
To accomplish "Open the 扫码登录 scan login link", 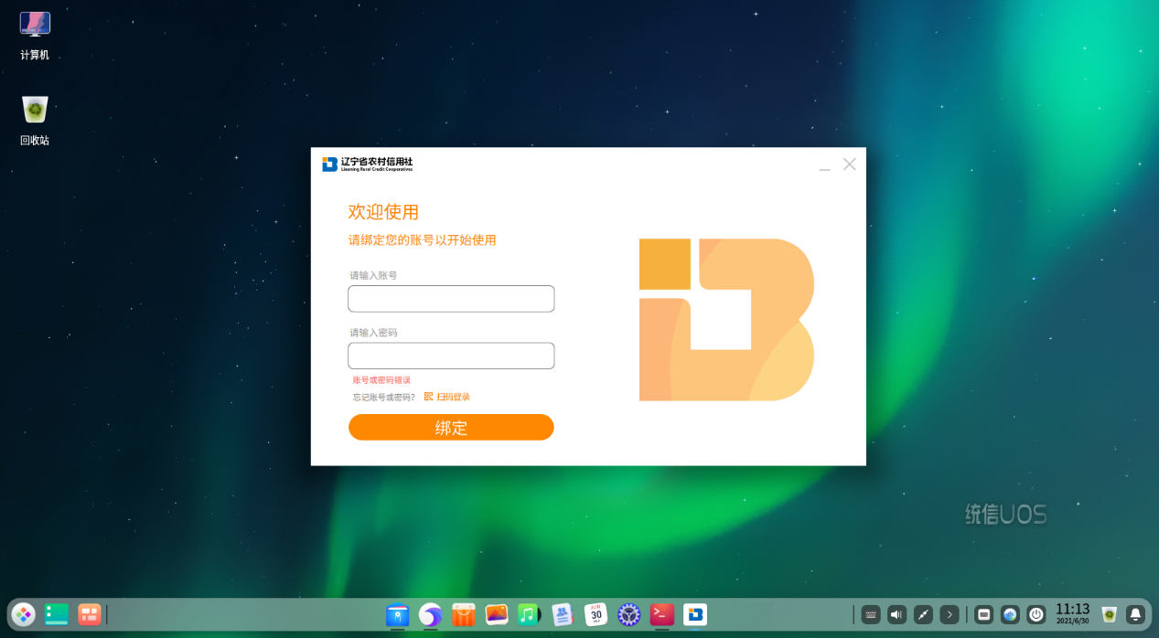I will click(x=453, y=398).
